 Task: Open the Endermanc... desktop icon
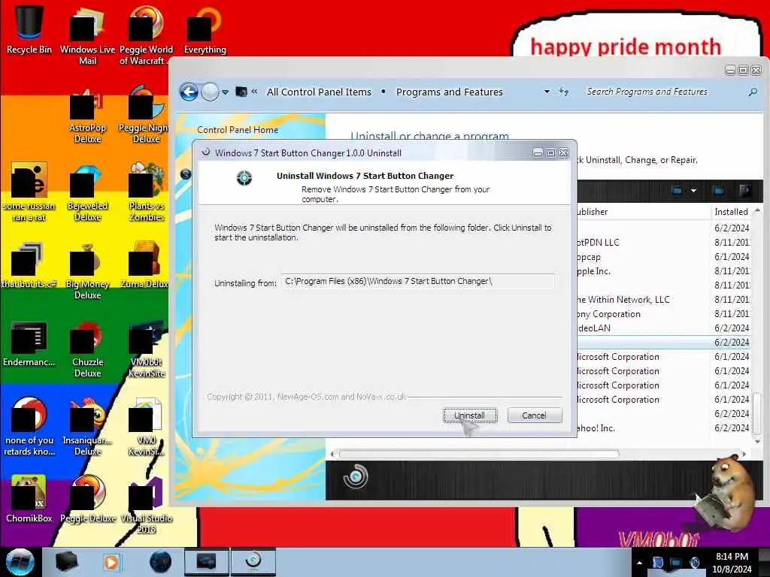(29, 343)
